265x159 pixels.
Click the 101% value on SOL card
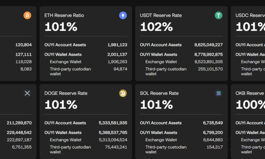[157, 105]
